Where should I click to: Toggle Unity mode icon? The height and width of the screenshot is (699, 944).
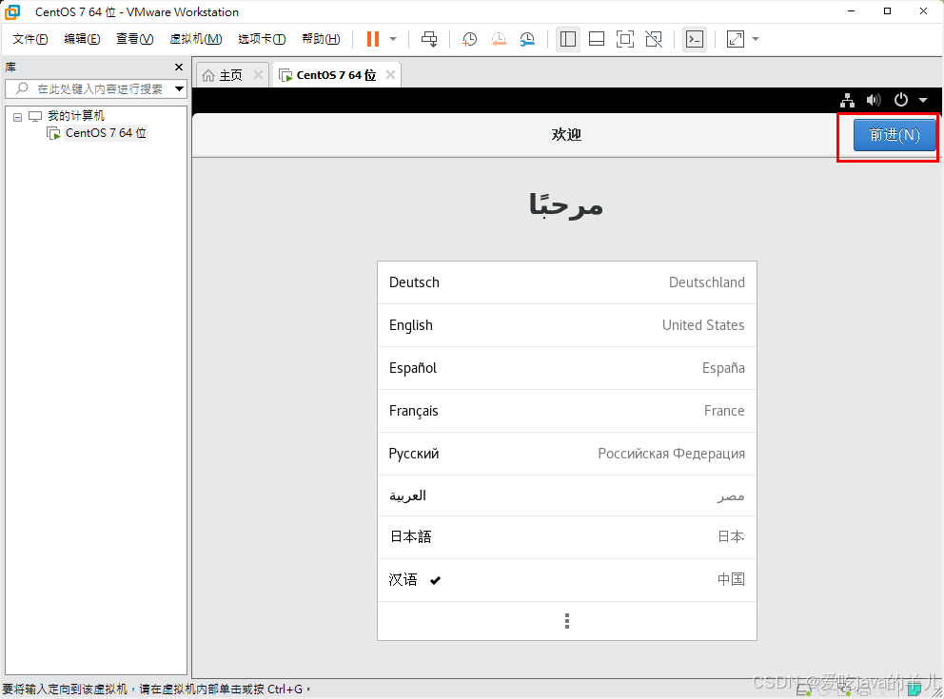(x=654, y=39)
